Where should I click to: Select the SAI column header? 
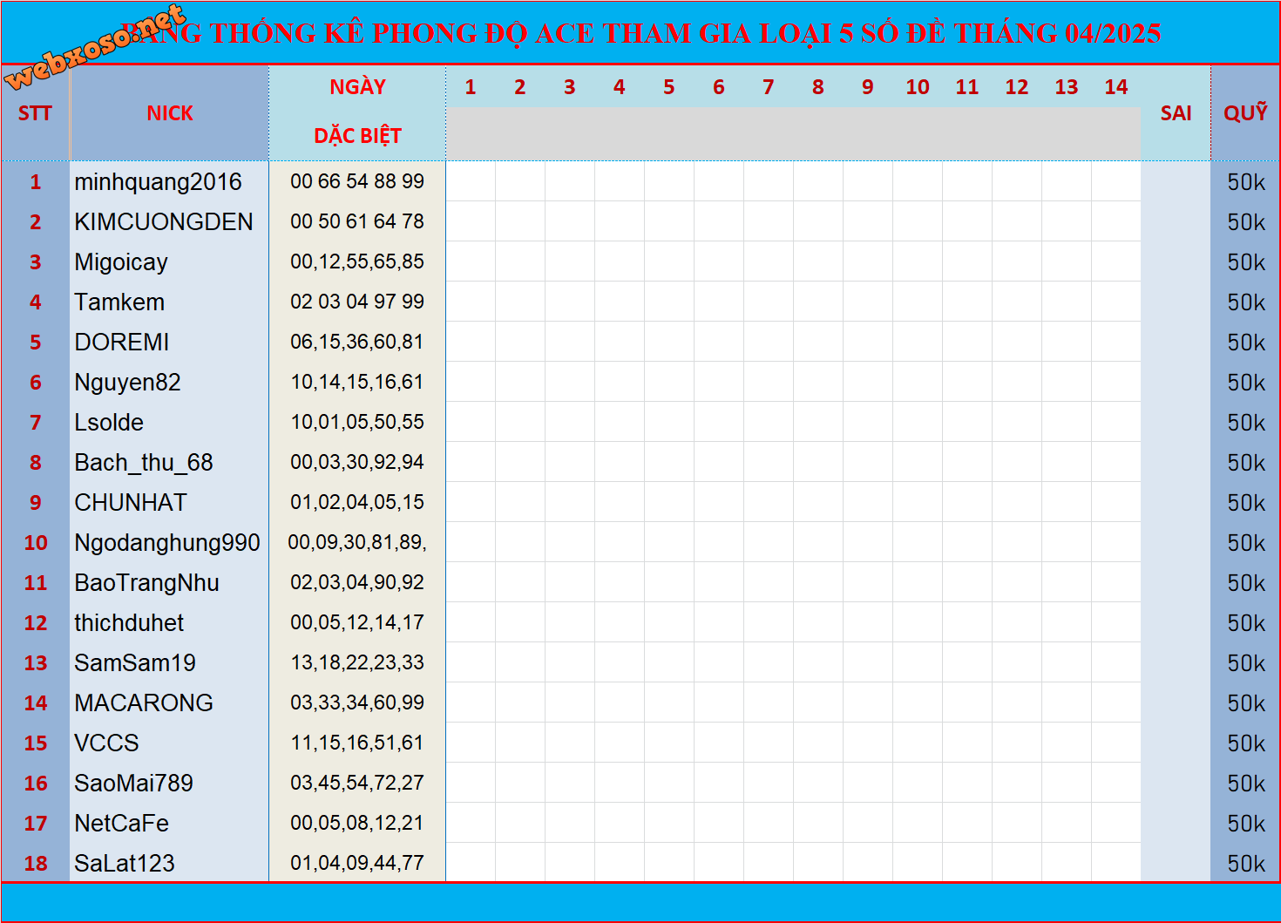tap(1176, 113)
